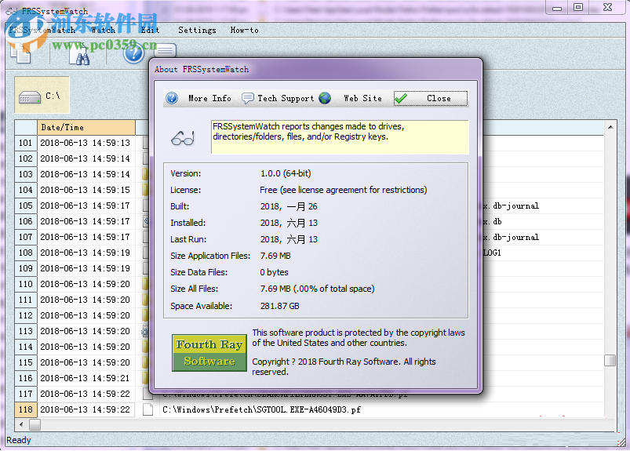Click the More Info blue question icon

point(172,98)
